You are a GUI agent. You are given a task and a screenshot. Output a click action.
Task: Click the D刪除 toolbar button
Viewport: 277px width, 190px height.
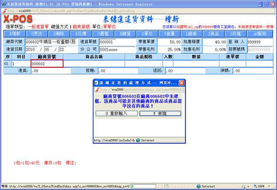pyautogui.click(x=59, y=34)
